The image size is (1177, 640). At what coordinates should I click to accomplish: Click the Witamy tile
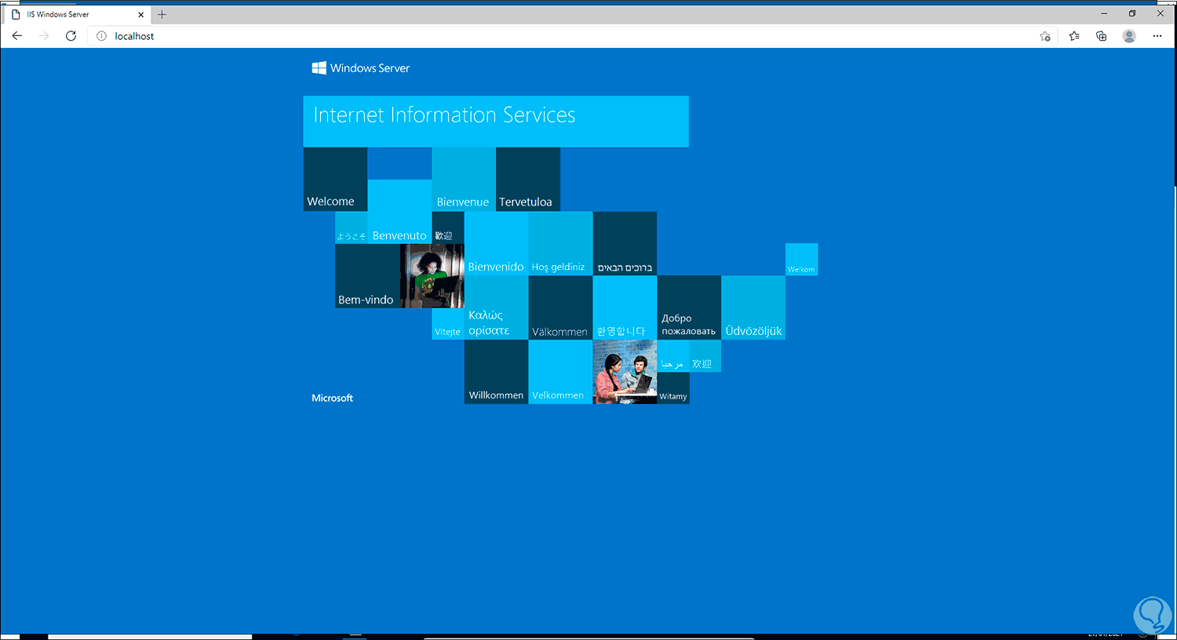coord(673,388)
